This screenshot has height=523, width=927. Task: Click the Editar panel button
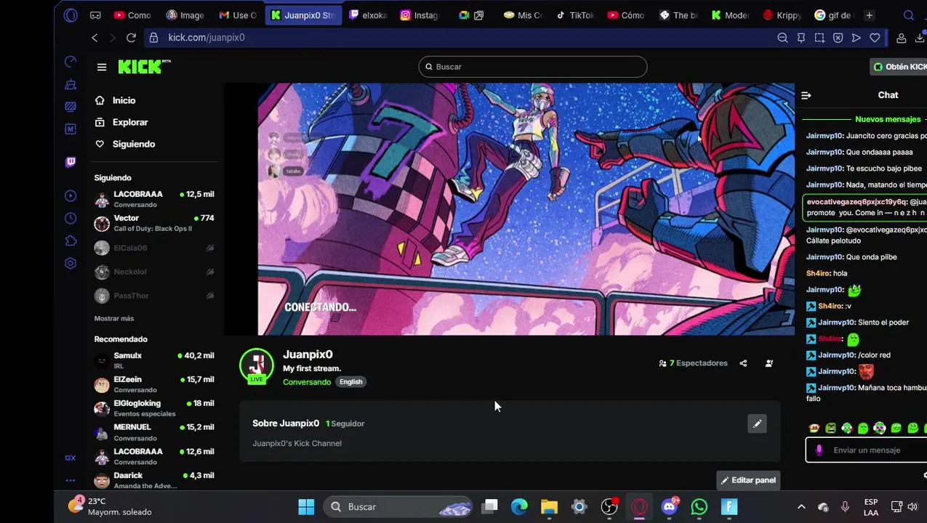click(x=748, y=480)
